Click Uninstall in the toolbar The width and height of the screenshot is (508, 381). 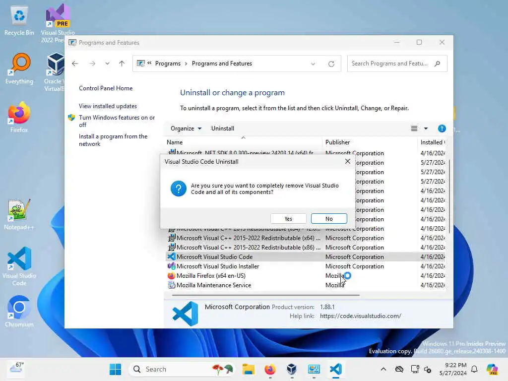tap(223, 128)
